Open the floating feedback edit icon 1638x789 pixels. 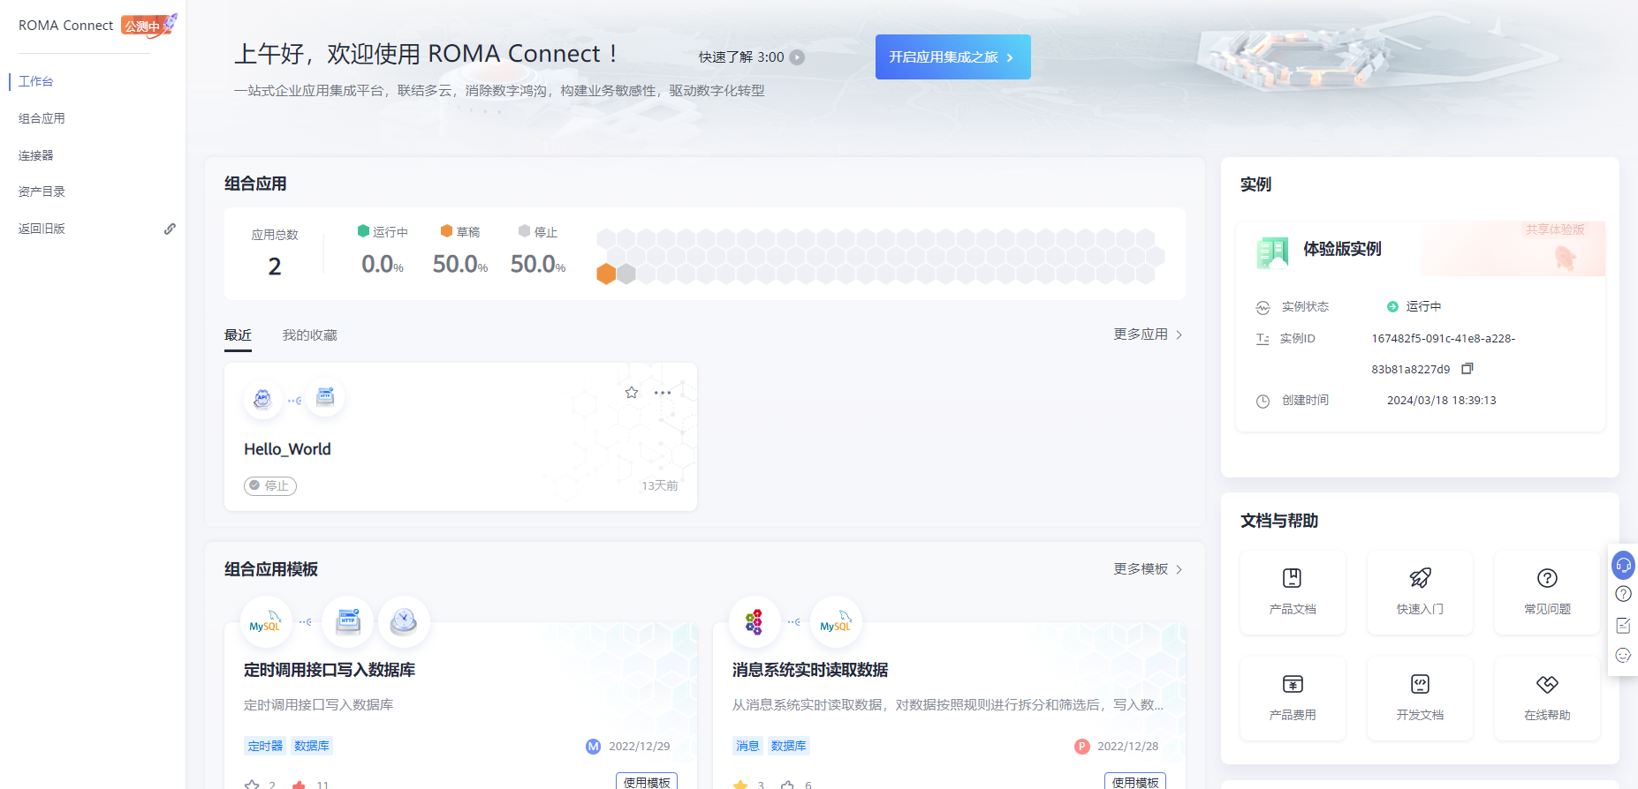pos(1623,625)
